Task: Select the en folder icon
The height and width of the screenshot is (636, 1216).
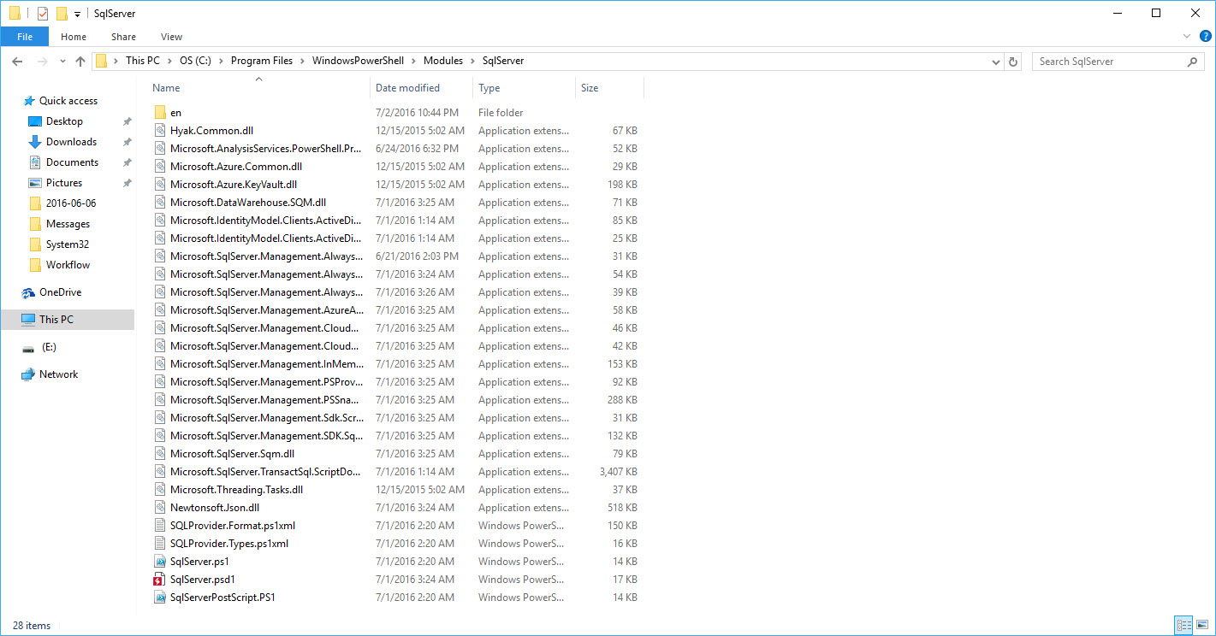Action: tap(160, 113)
